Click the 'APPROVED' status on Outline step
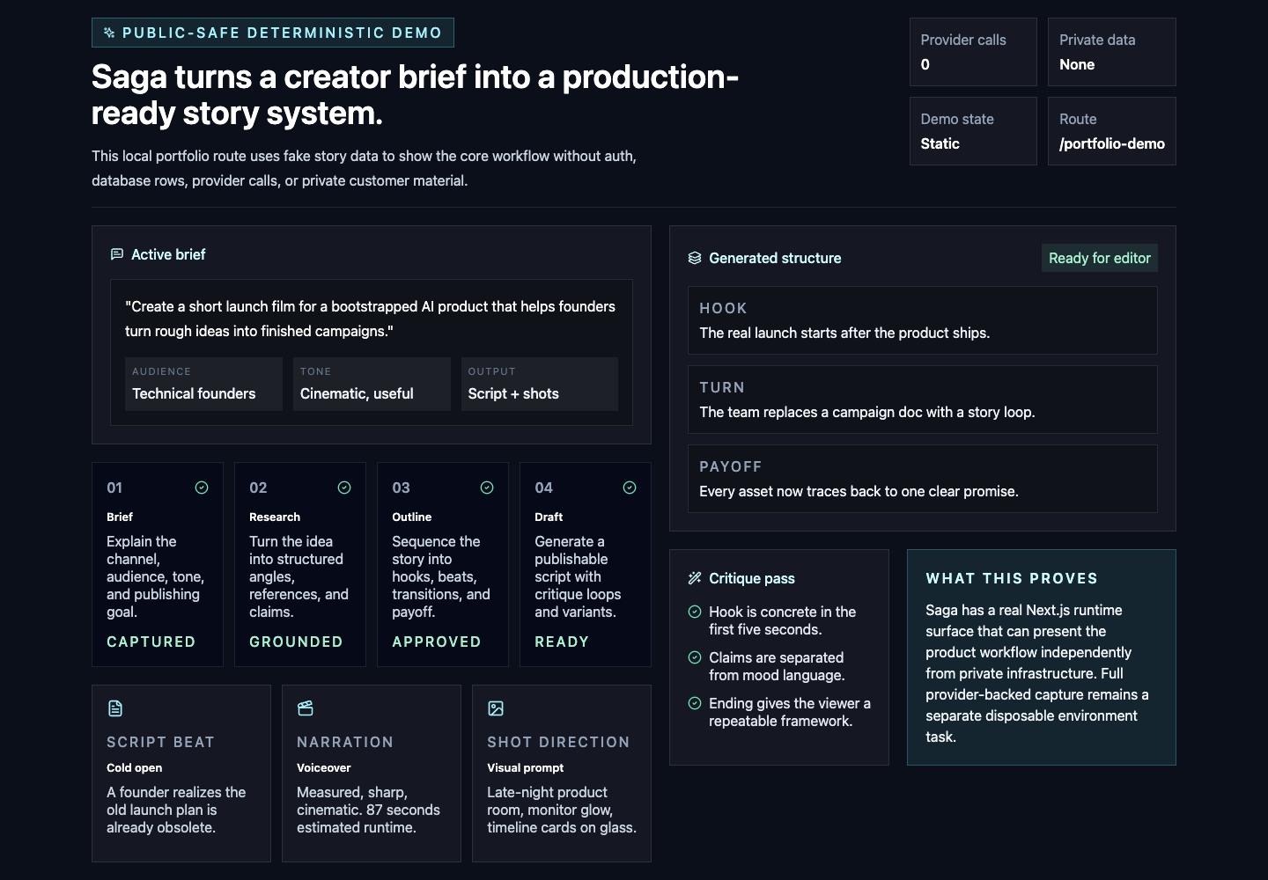This screenshot has height=880, width=1268. pyautogui.click(x=437, y=642)
